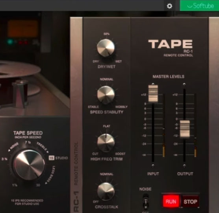Click the orange display on tape machine
Viewport: 219px width, 213px height.
(23, 29)
